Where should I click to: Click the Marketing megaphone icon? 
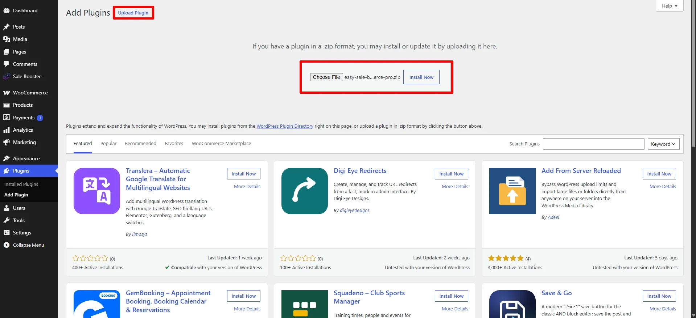(x=7, y=142)
